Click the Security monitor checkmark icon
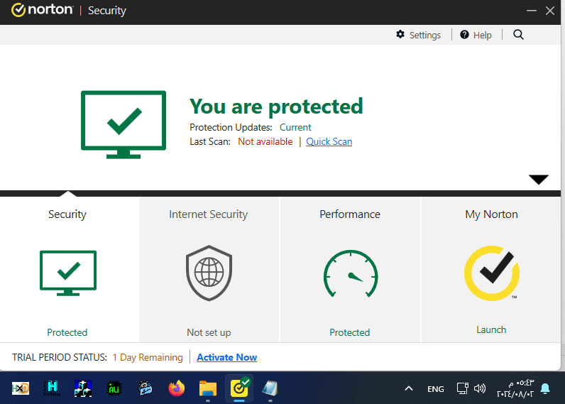Screen dimensions: 565x404 68,273
